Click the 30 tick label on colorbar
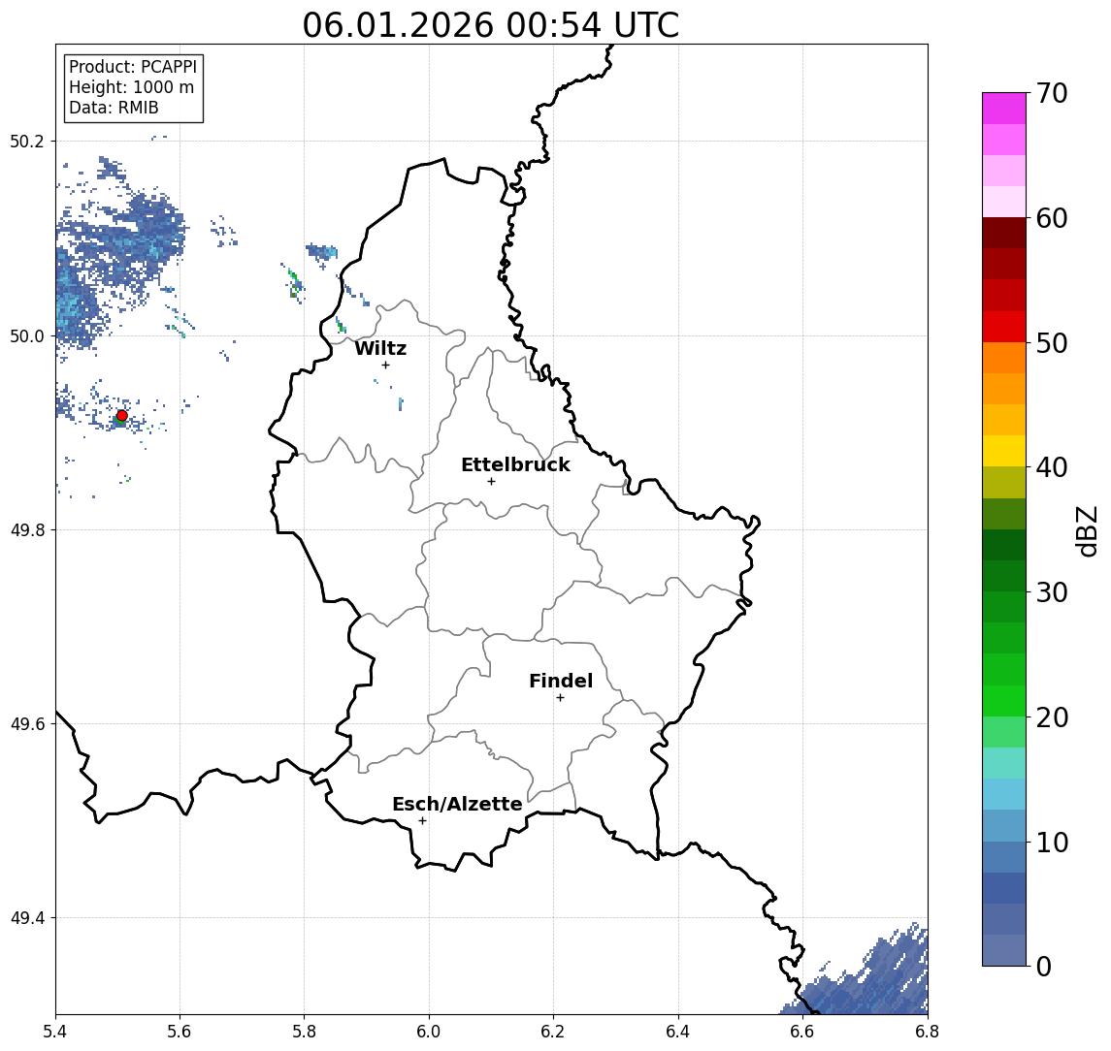This screenshot has width=1111, height=1051. tap(1052, 592)
